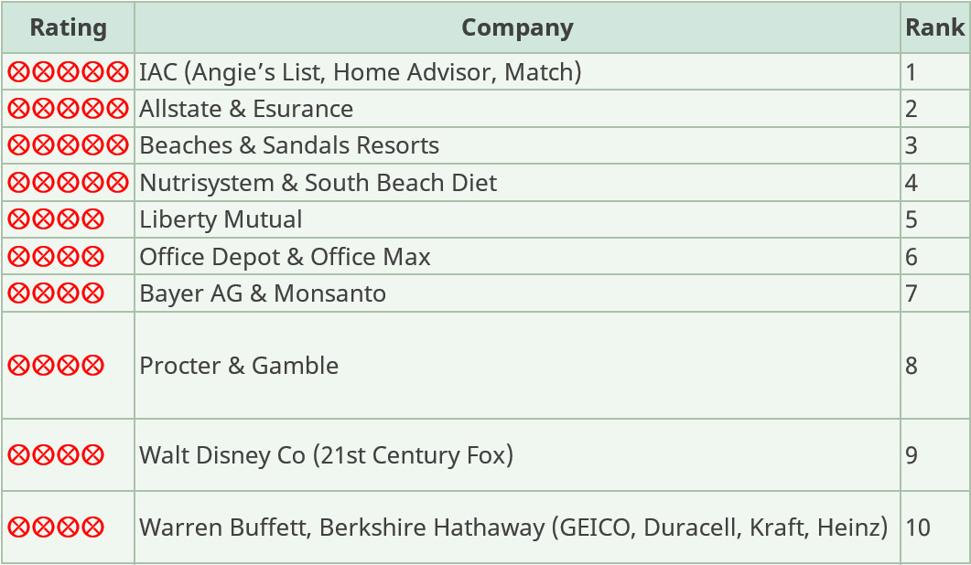Click the rating icons beside Allstate & Esurance
This screenshot has height=565, width=971.
pyautogui.click(x=68, y=109)
